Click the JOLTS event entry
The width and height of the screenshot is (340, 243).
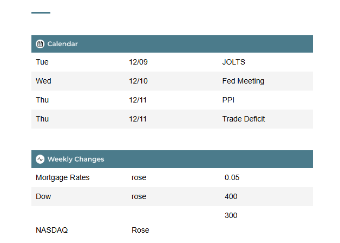(x=233, y=62)
